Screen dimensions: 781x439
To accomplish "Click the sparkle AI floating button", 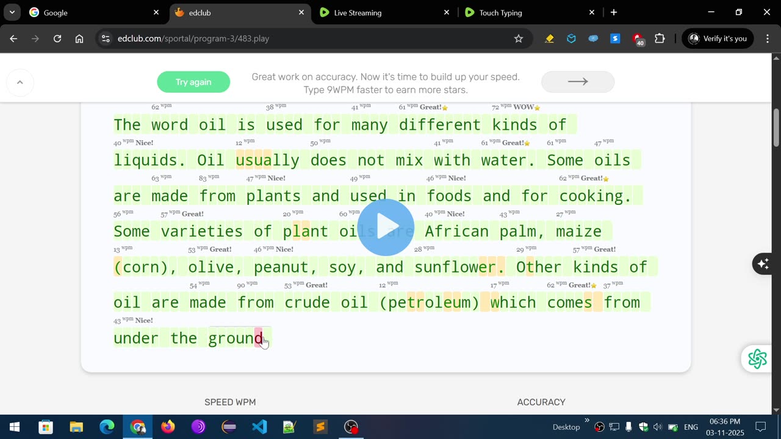I will point(763,263).
